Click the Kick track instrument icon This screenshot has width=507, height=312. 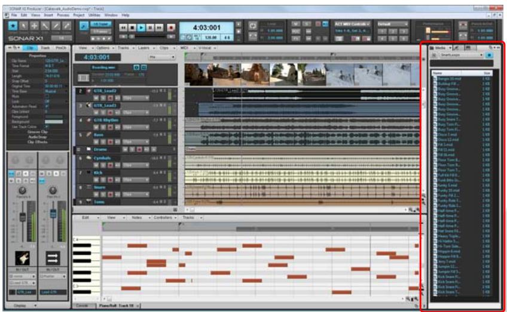pyautogui.click(x=88, y=172)
